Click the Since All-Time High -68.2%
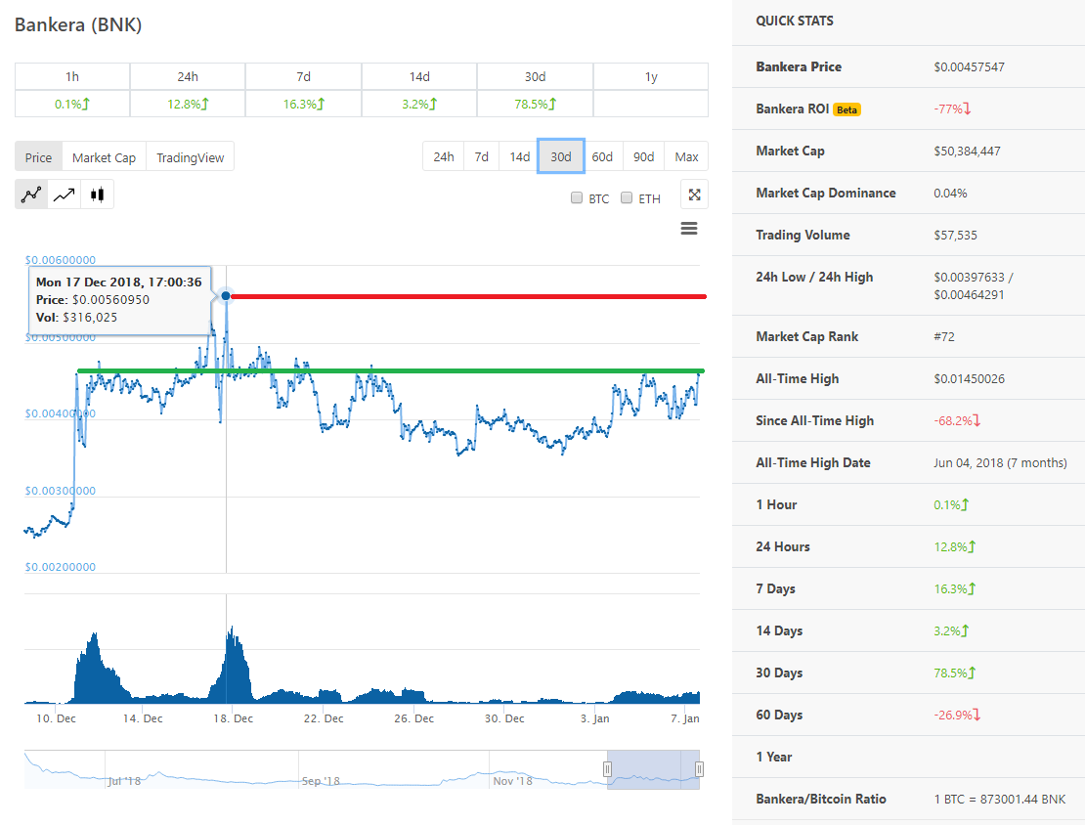 click(957, 420)
